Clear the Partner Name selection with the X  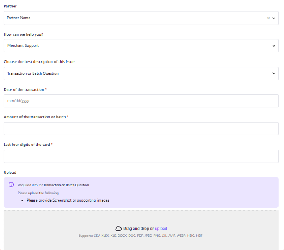pyautogui.click(x=268, y=18)
